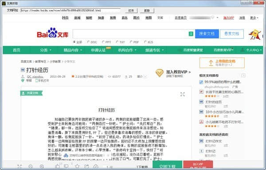Open the blurred username dropdown arrow

click(218, 18)
